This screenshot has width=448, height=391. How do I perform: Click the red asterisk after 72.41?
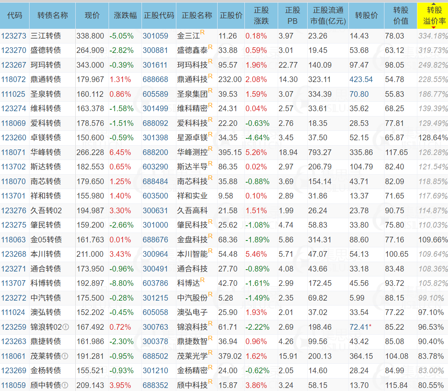pyautogui.click(x=370, y=326)
